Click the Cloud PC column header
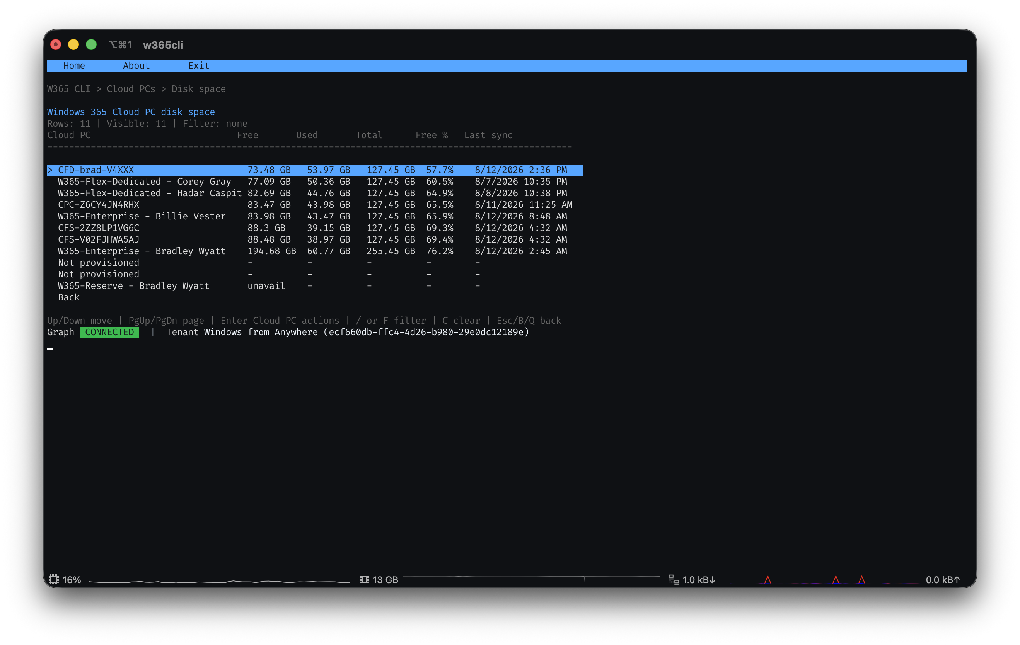 coord(68,135)
